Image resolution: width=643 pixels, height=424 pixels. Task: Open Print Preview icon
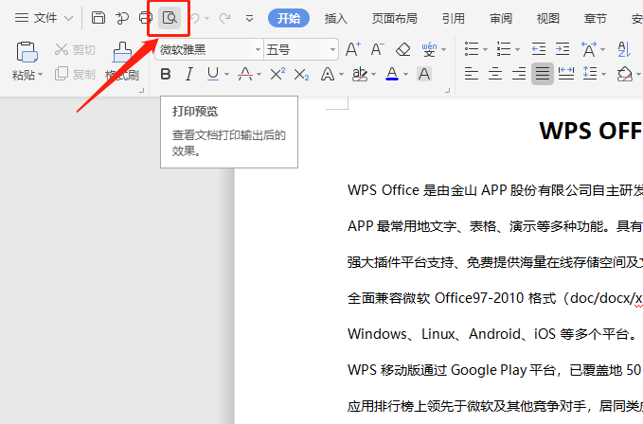[170, 18]
